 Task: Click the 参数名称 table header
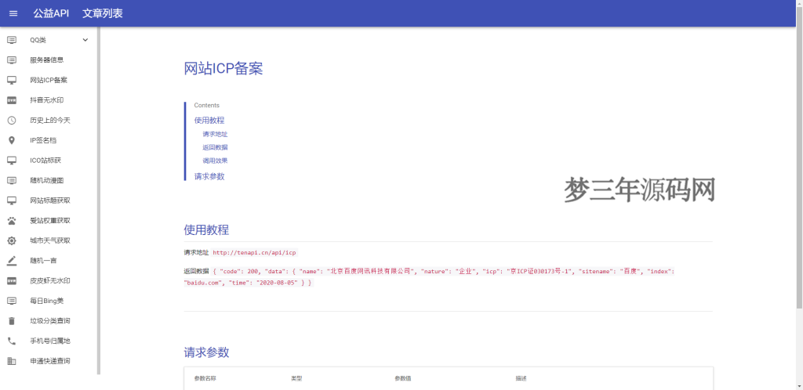205,378
